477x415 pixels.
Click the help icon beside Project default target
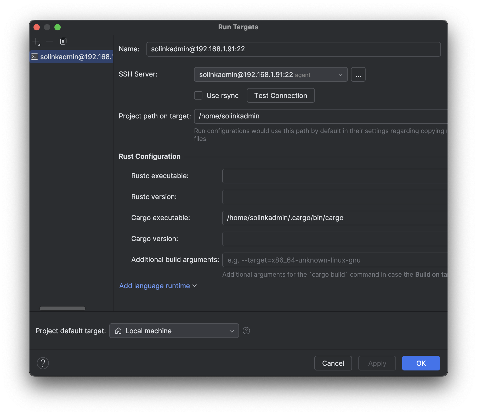click(246, 331)
